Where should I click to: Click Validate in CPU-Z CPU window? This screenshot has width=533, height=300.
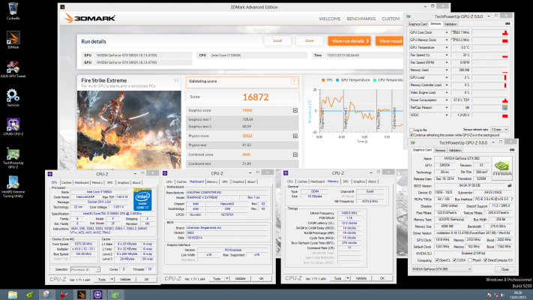[125, 280]
